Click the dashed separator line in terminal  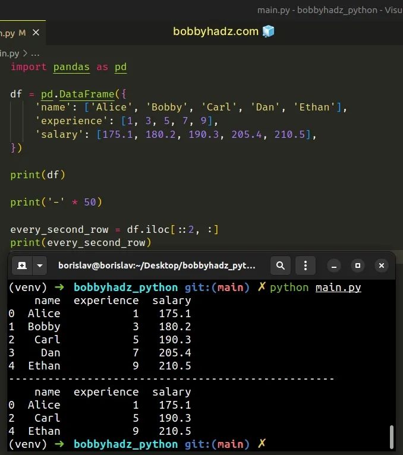[172, 379]
